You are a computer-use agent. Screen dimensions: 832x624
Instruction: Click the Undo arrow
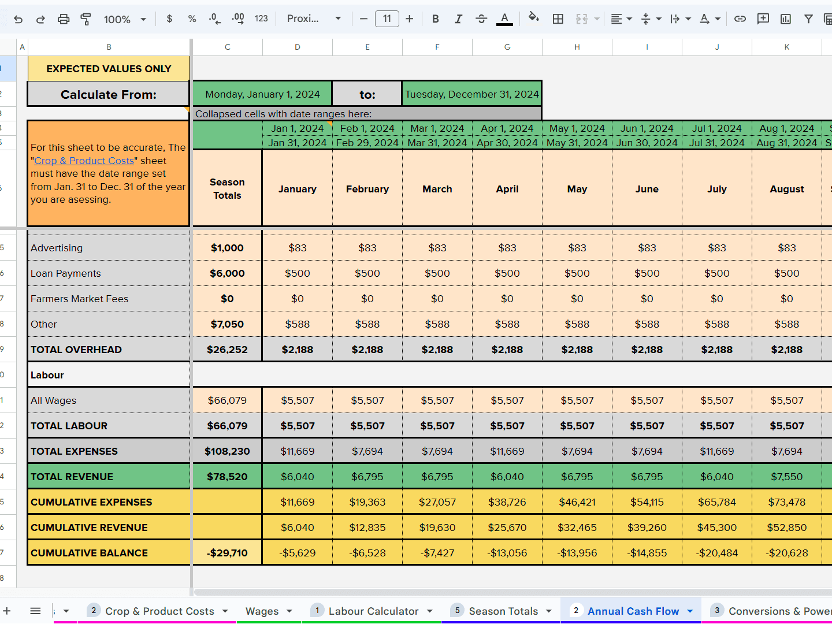point(18,18)
